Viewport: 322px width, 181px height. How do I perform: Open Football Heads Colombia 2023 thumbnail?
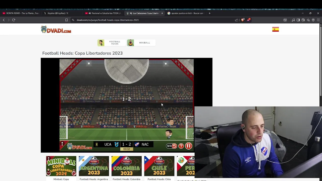coord(127,166)
